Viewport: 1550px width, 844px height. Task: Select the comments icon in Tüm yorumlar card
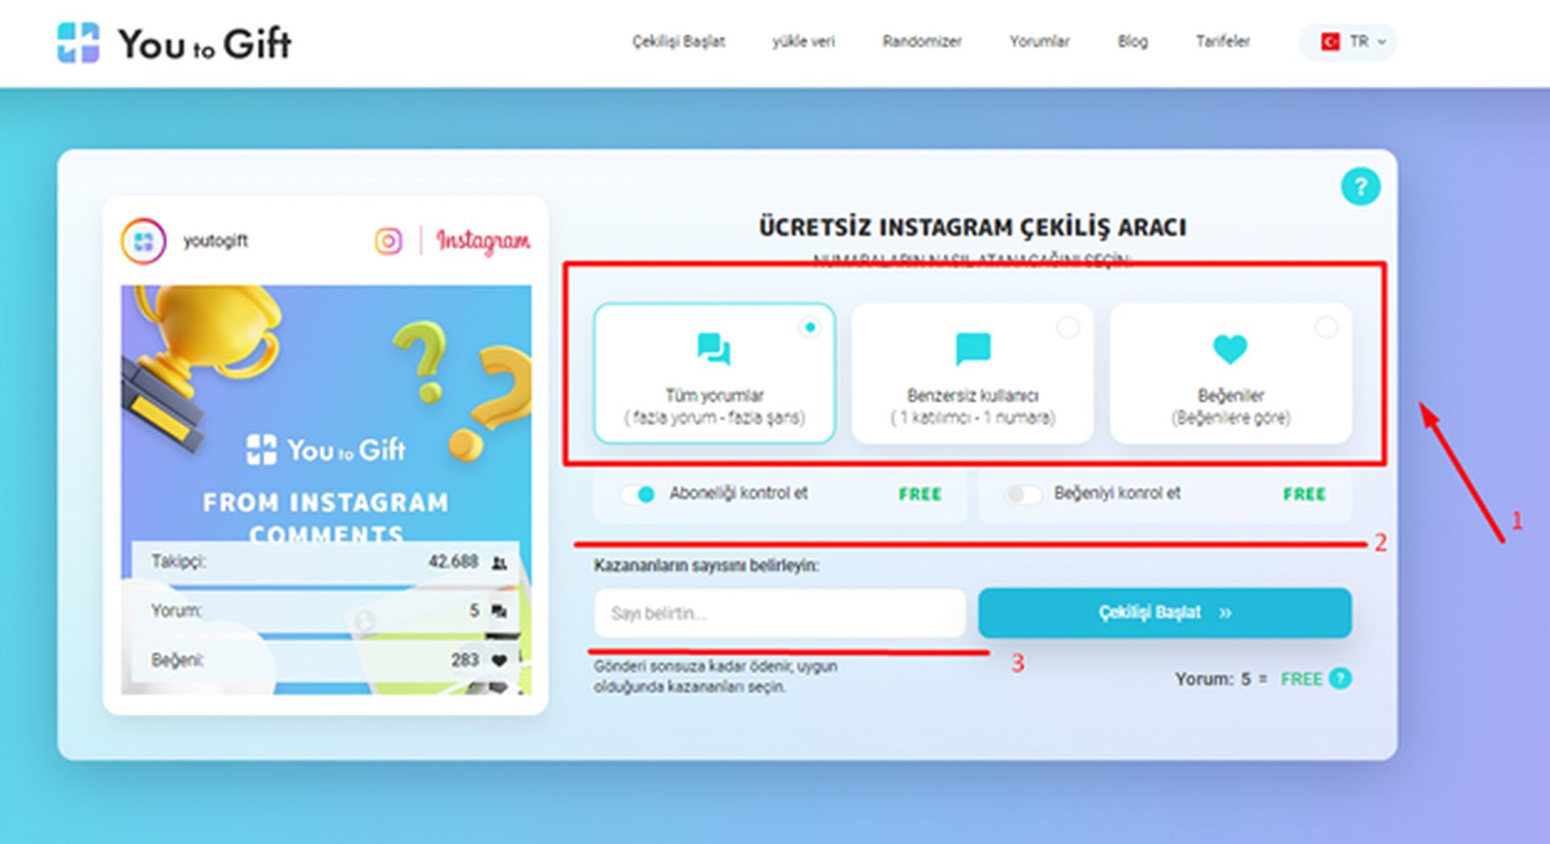click(x=714, y=349)
